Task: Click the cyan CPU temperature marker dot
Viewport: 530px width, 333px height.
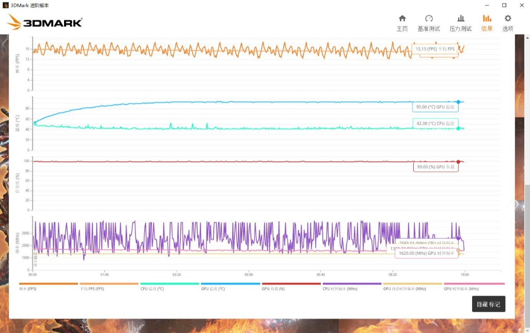Action: 458,128
